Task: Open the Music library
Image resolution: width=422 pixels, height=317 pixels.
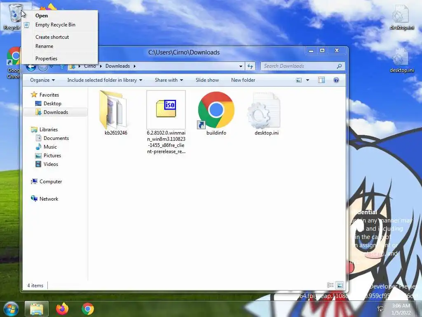Action: tap(50, 147)
